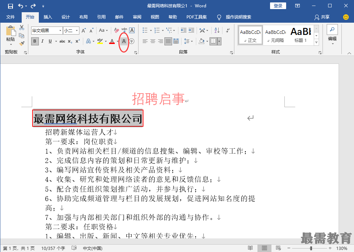This screenshot has width=354, height=252.
Task: Click the Undo arrow
Action: pos(21,6)
